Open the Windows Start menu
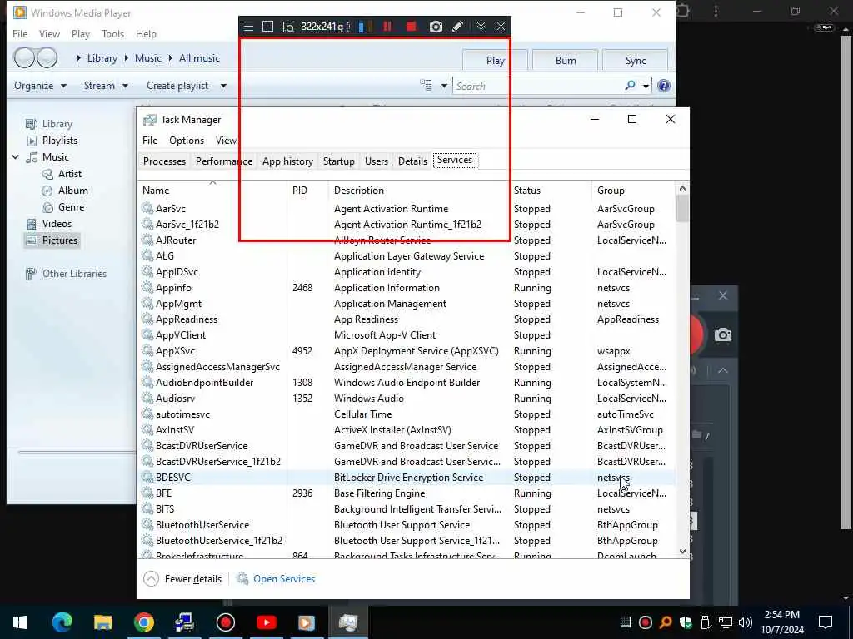This screenshot has height=639, width=853. click(20, 622)
